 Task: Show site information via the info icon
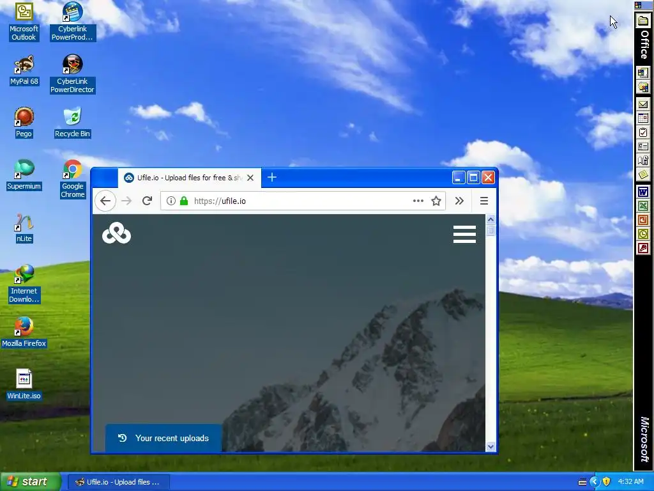171,201
